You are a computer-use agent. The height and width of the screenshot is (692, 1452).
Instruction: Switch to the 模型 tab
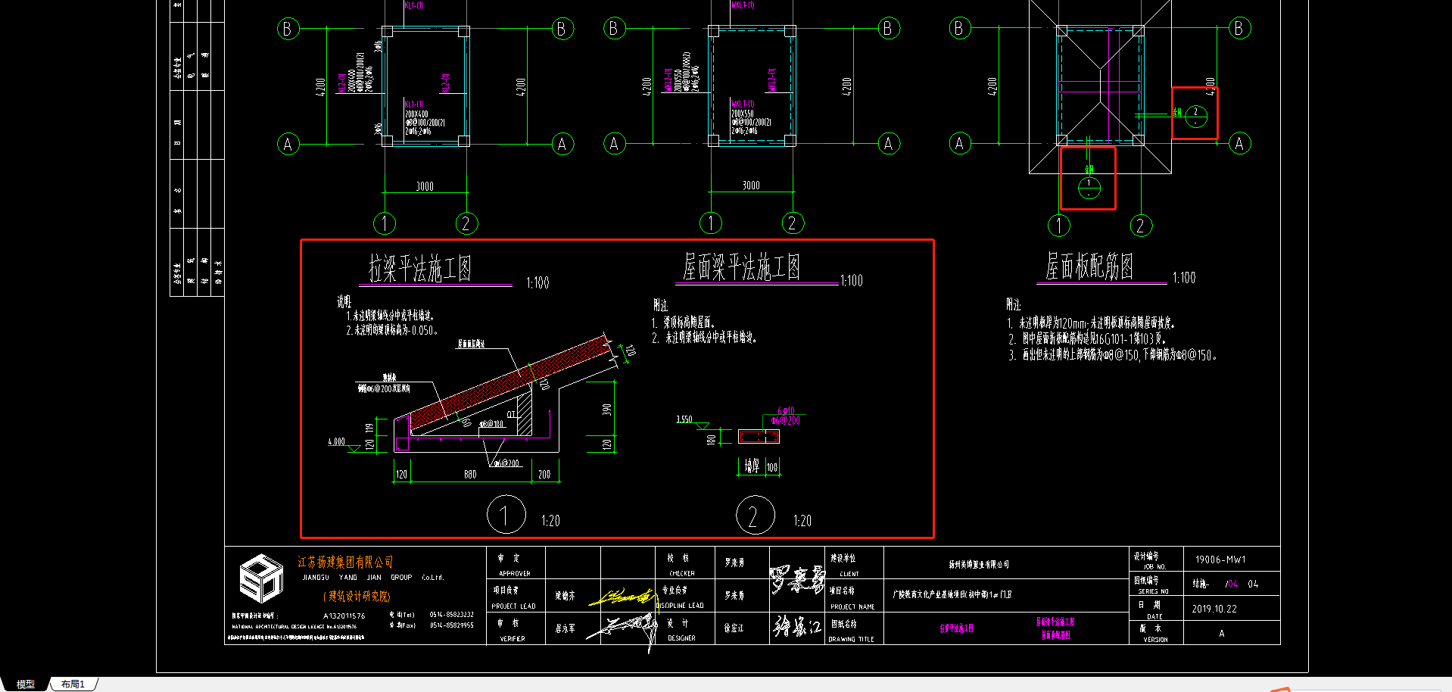pos(25,684)
